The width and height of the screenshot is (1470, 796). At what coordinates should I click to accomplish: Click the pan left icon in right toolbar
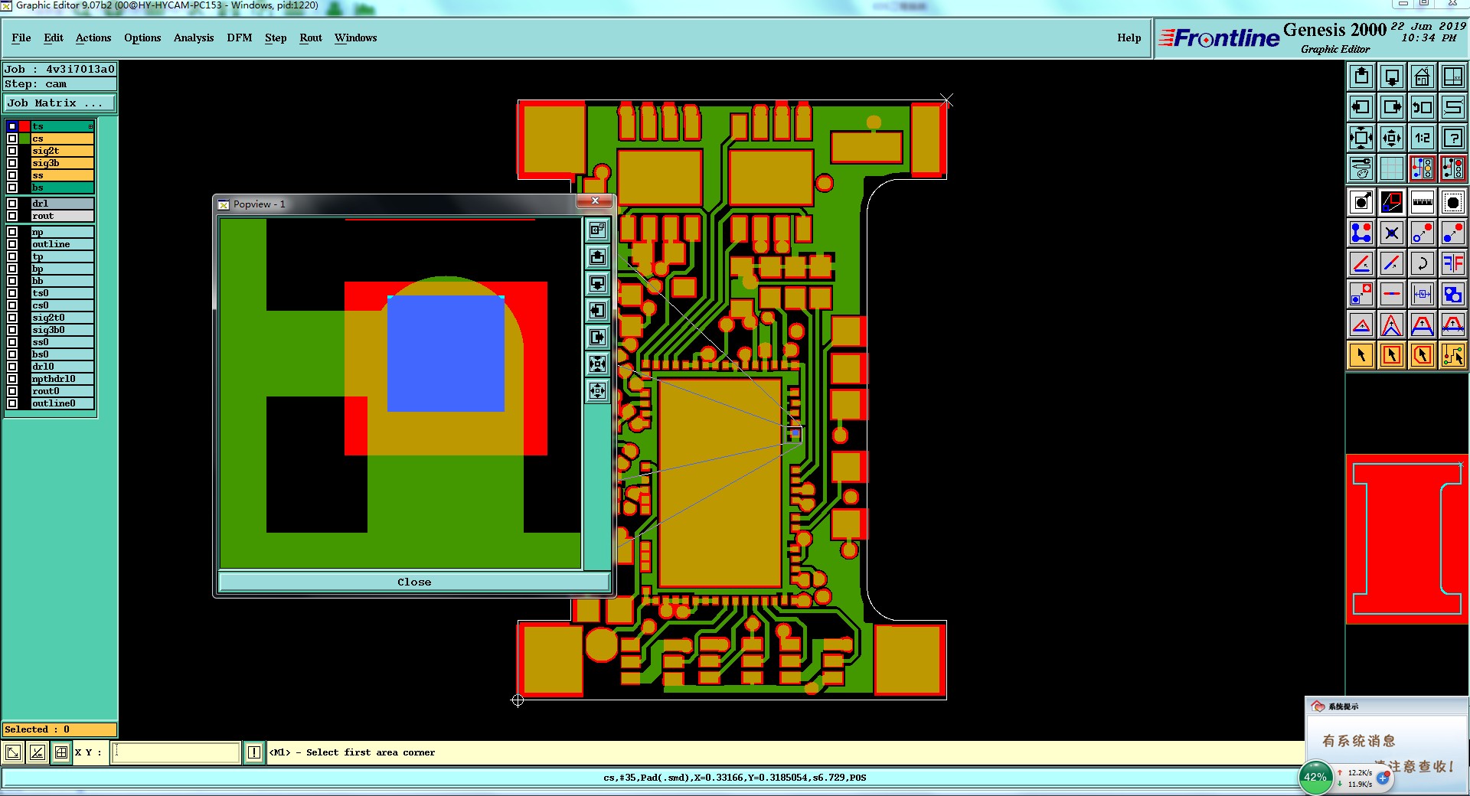1361,107
